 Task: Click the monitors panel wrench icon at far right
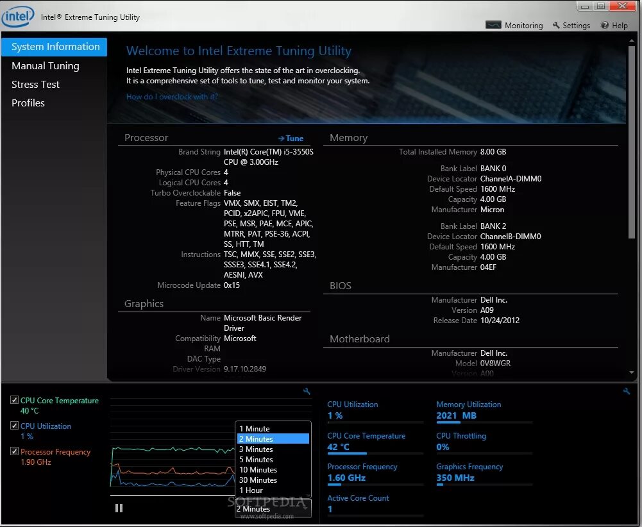click(627, 391)
